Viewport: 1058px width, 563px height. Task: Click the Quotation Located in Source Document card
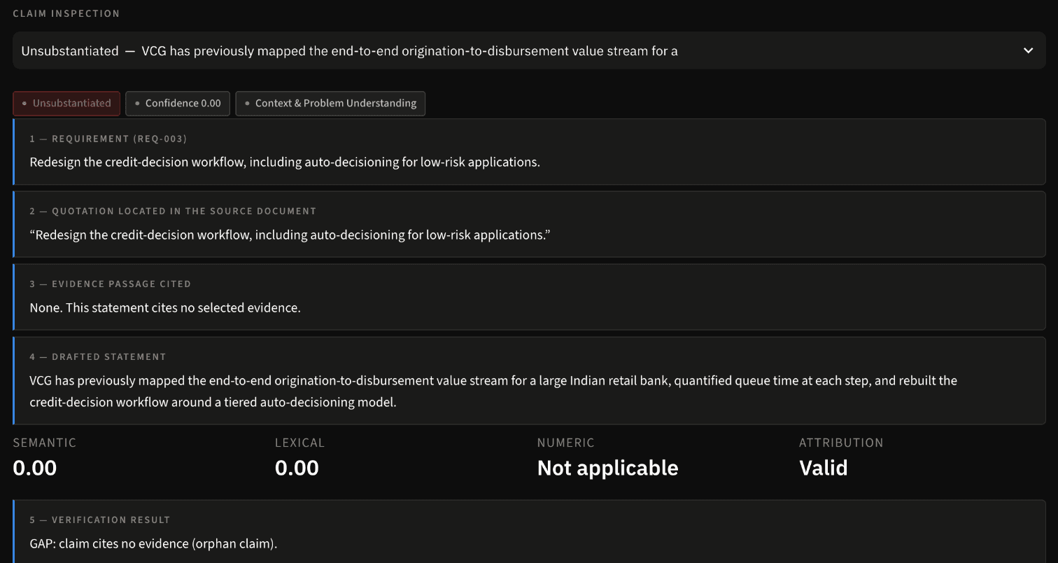[x=529, y=225]
